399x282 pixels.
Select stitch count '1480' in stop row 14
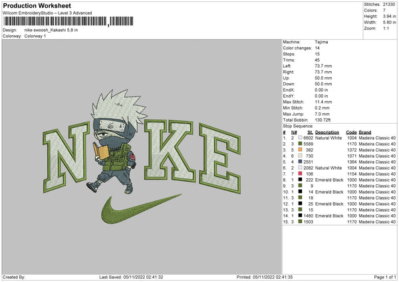pos(308,216)
